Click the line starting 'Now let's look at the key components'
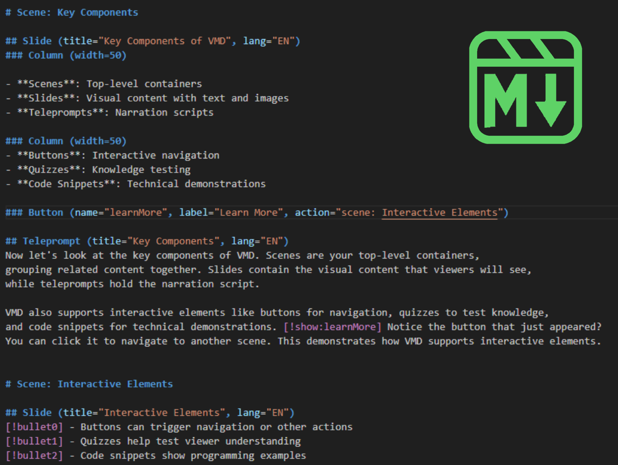This screenshot has width=618, height=465. point(242,256)
